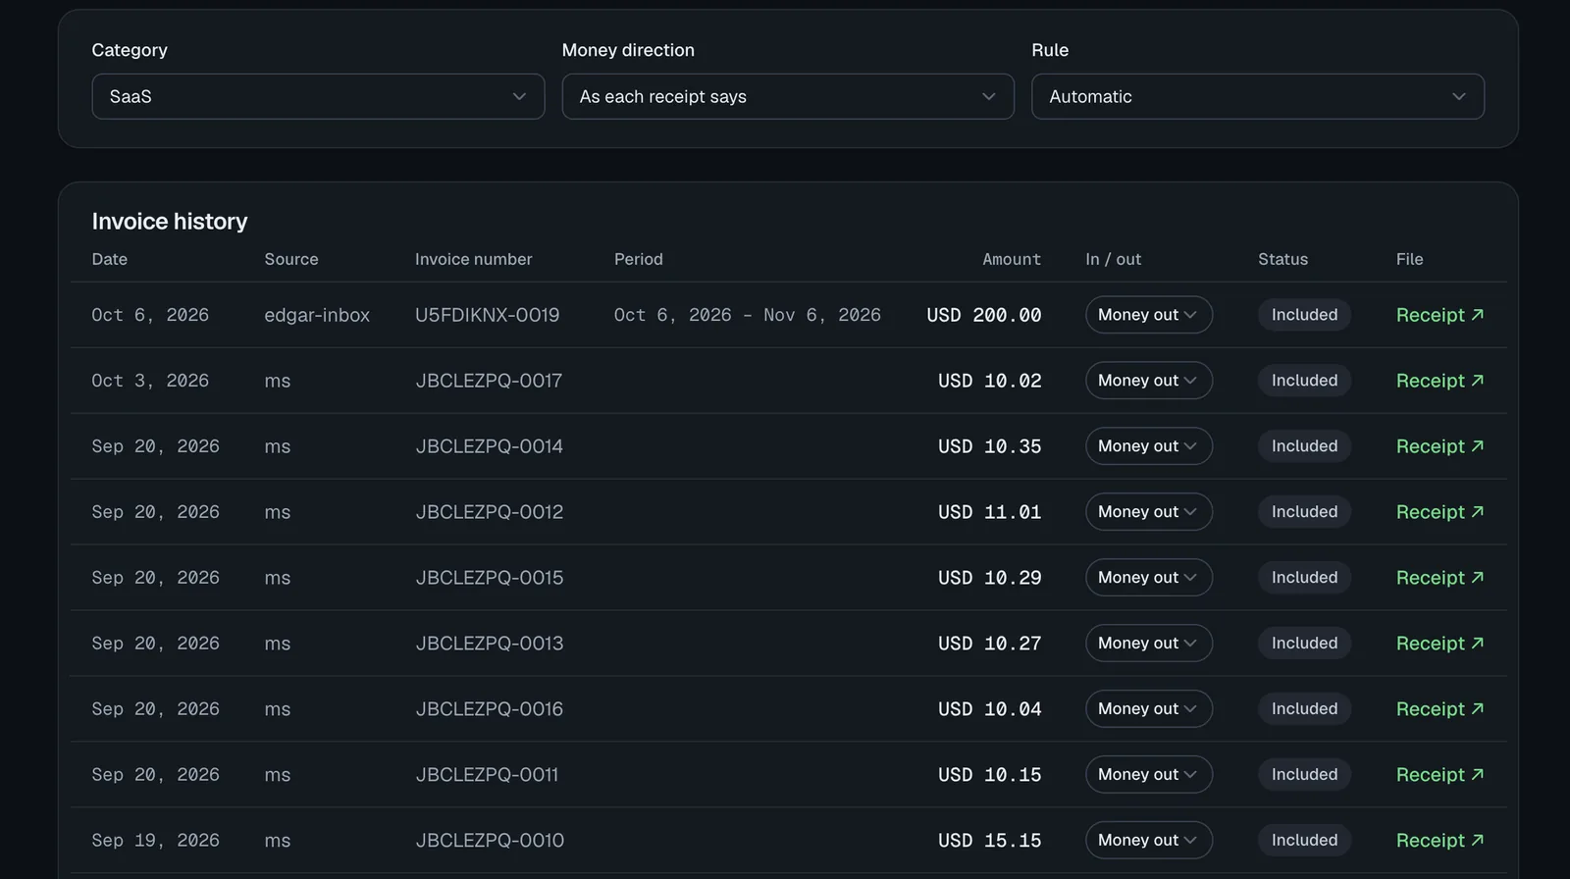Image resolution: width=1570 pixels, height=879 pixels.
Task: Change Money out for invoice JBCLEZPQ-0011
Action: pyautogui.click(x=1149, y=775)
